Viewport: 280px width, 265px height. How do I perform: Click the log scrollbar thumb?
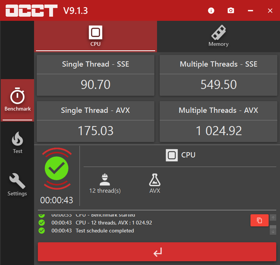coord(273,227)
